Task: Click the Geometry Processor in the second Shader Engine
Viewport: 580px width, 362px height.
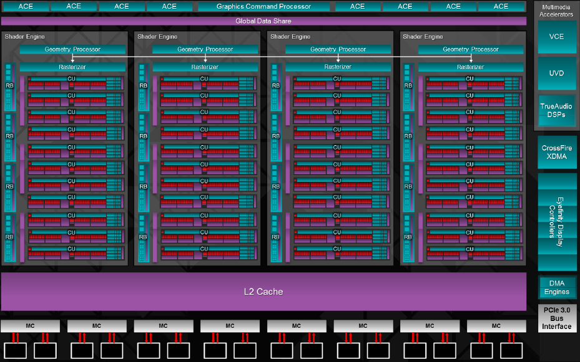Action: (205, 49)
